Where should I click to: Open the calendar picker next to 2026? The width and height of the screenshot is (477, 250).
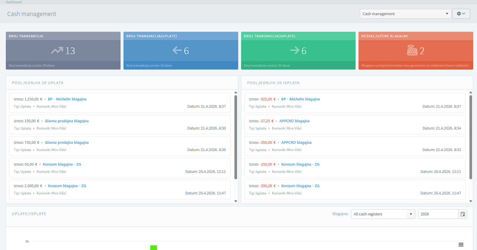tap(462, 214)
